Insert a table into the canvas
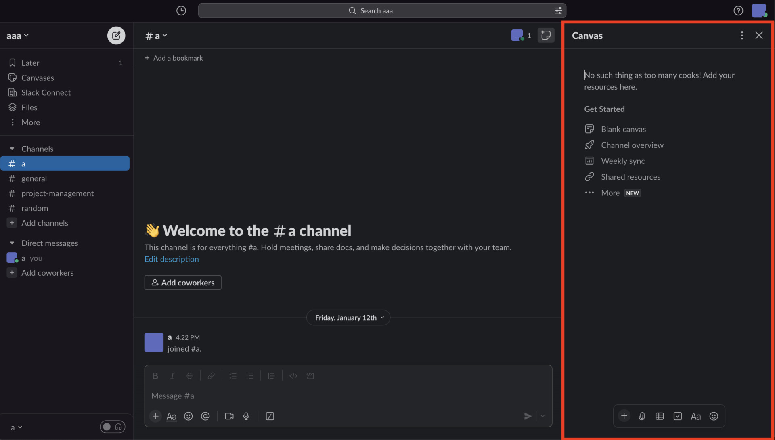Image resolution: width=775 pixels, height=440 pixels. coord(660,416)
